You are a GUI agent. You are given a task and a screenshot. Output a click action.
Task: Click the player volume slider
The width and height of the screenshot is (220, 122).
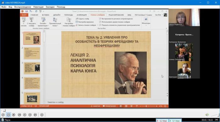215,115
